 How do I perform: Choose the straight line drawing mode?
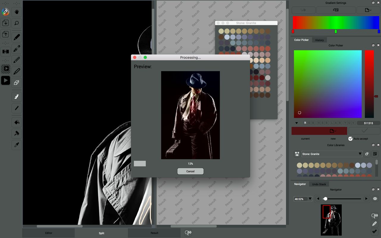(17, 108)
